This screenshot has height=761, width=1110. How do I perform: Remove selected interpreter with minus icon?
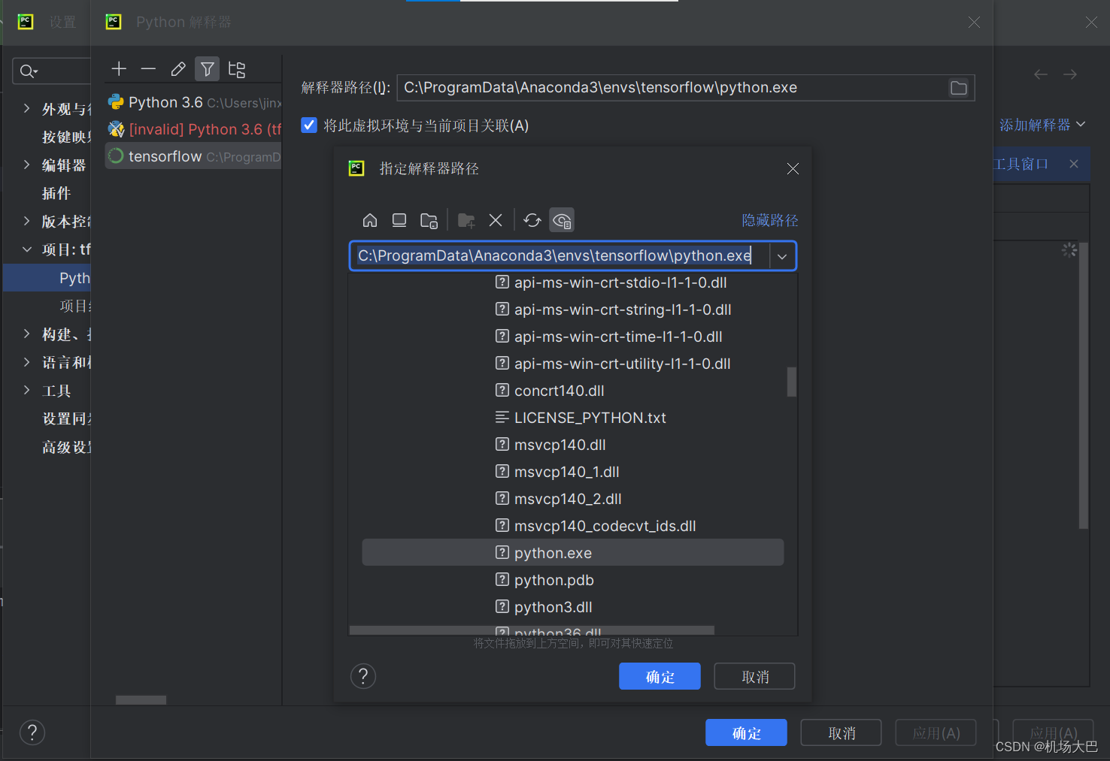(148, 69)
